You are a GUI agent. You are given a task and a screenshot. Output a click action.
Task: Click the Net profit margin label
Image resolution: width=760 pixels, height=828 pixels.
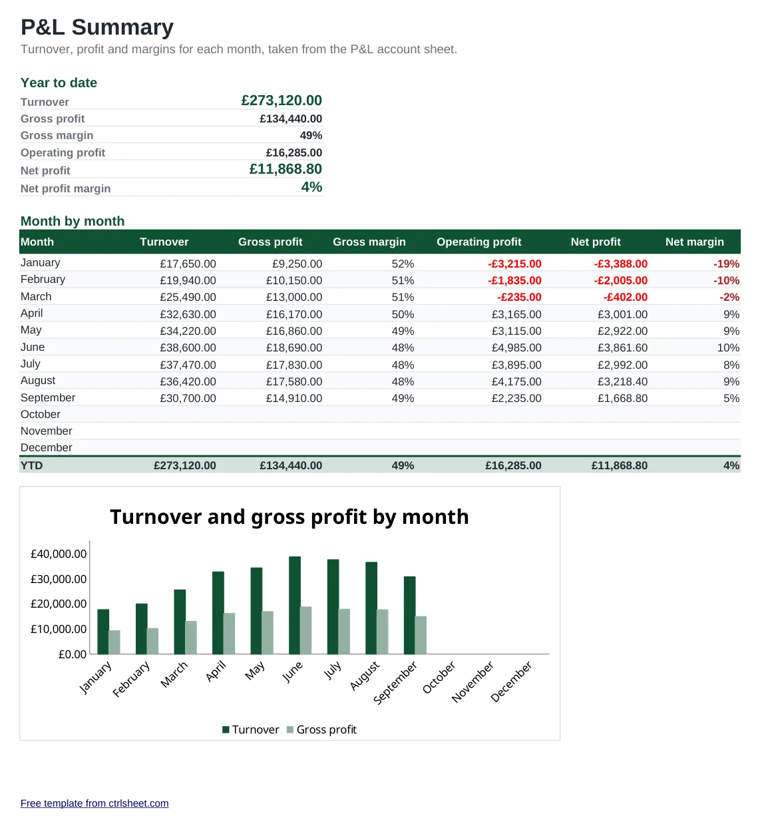(66, 188)
